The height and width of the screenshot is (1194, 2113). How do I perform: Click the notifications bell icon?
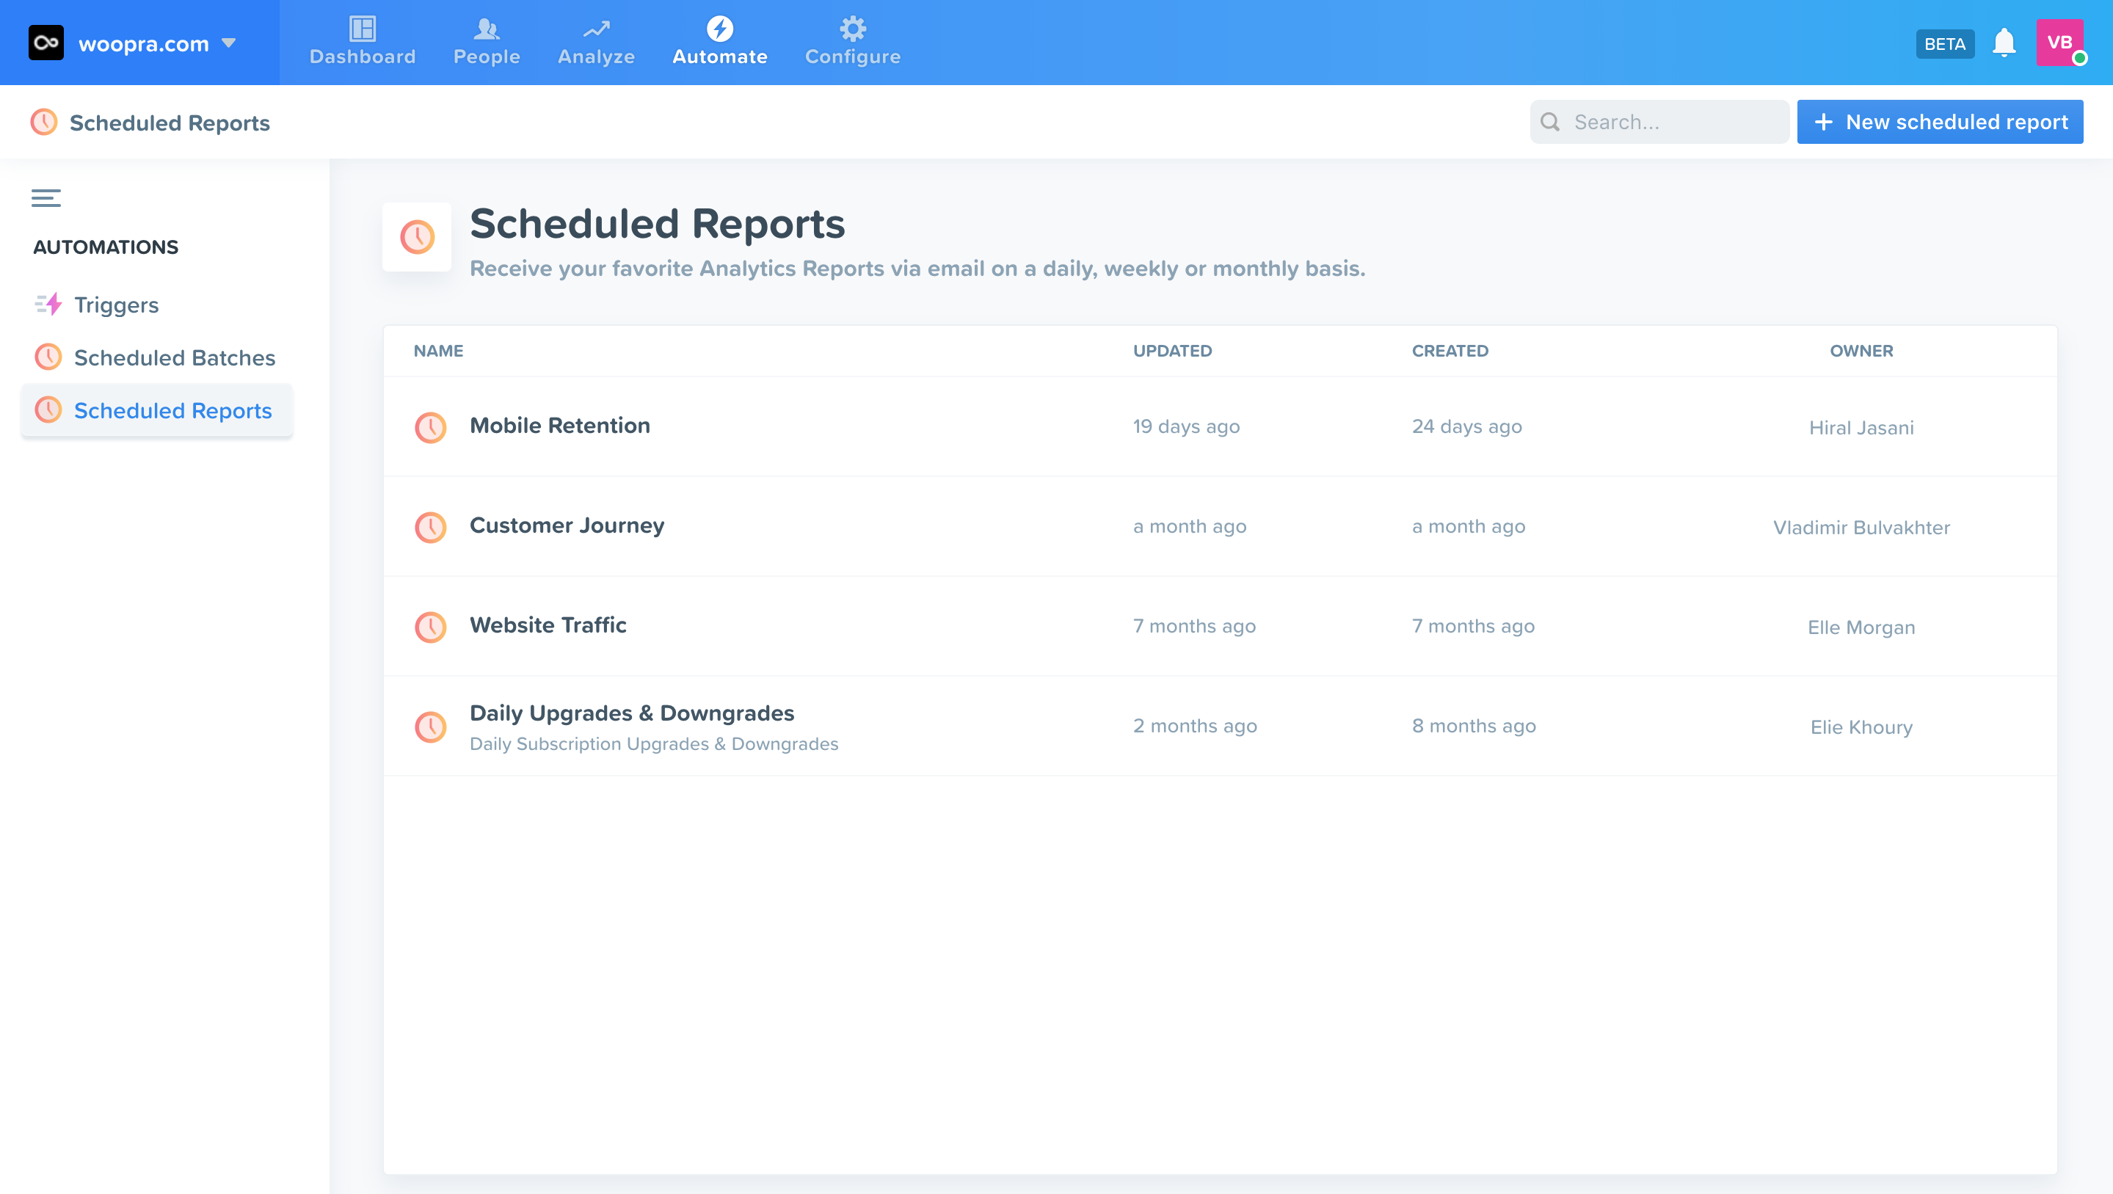(x=2003, y=43)
